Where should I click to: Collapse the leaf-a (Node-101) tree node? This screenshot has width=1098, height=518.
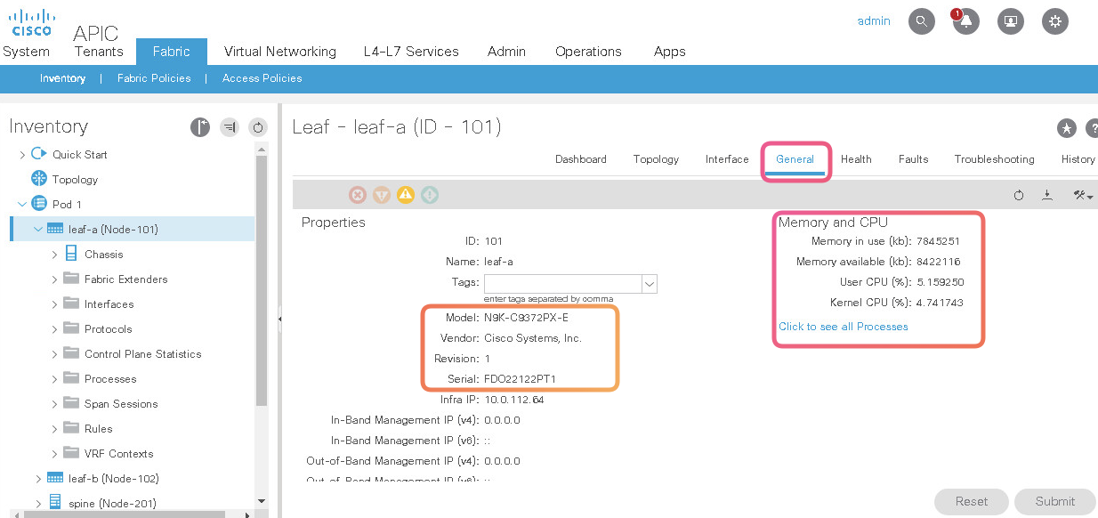point(38,230)
